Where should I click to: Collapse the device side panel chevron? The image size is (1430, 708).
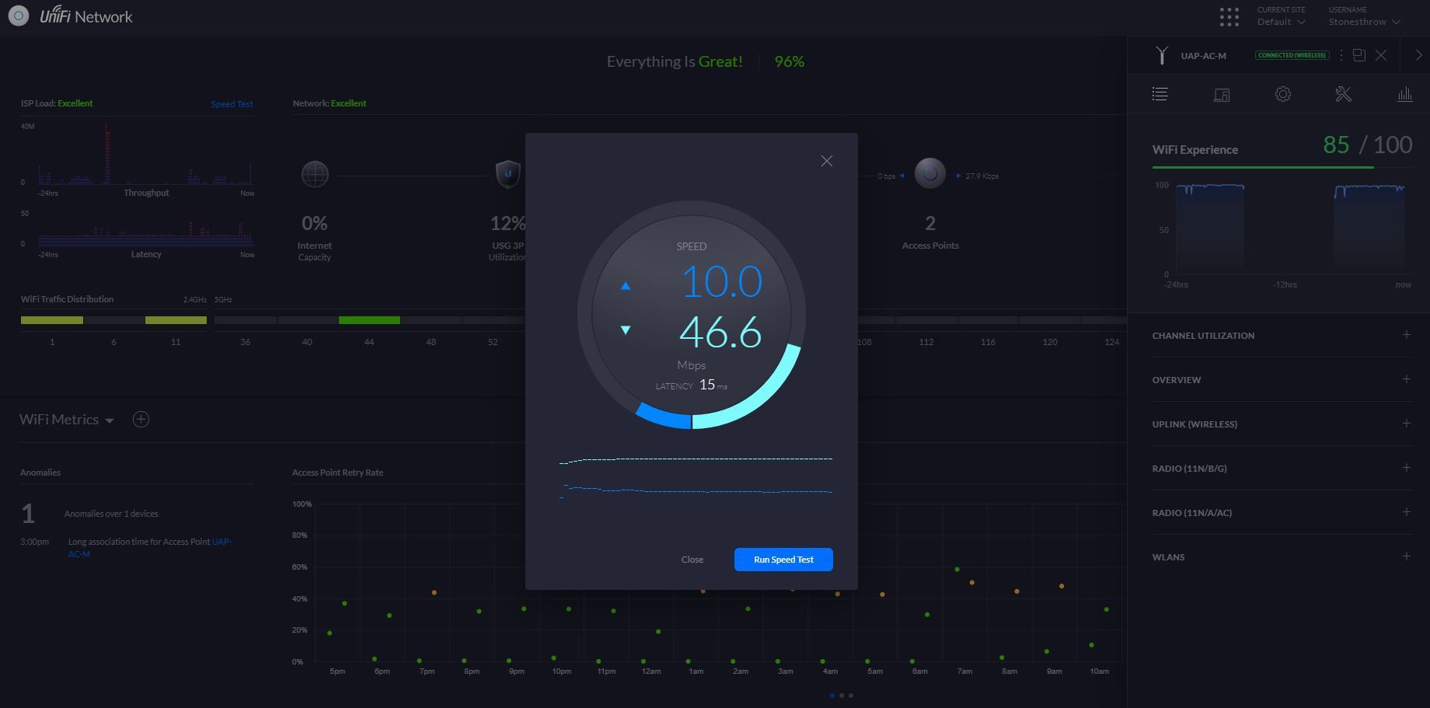[x=1418, y=55]
